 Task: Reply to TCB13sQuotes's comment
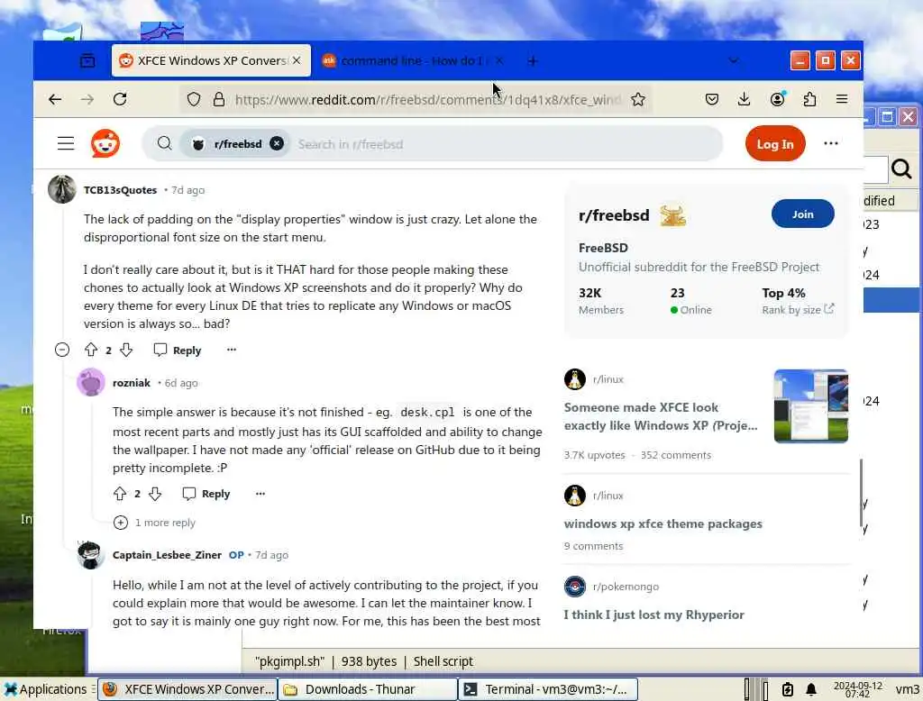(x=178, y=350)
